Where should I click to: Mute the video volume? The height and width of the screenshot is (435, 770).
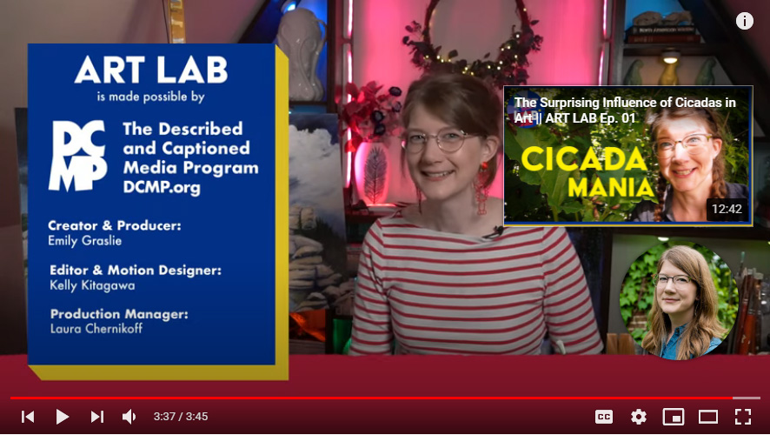129,417
